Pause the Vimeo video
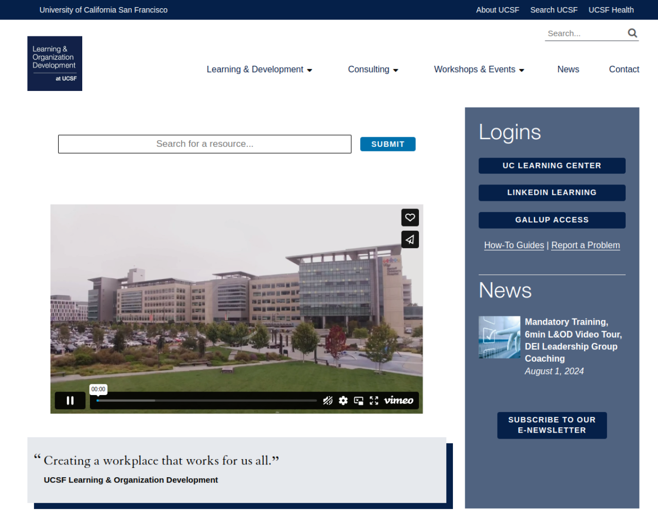 (70, 400)
